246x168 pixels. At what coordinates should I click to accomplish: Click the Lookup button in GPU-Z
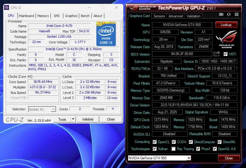tap(226, 25)
